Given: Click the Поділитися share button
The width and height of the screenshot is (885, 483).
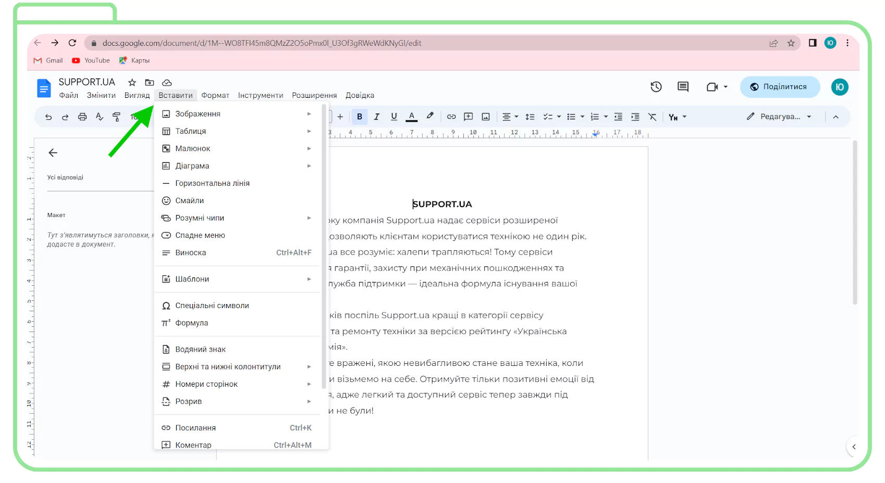Looking at the screenshot, I should (780, 87).
